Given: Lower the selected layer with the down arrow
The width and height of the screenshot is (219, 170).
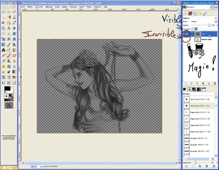Looking at the screenshot, I should [x=197, y=84].
